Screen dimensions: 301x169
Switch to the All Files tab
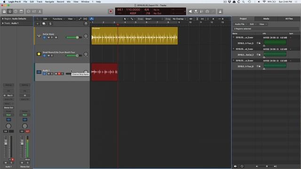(289, 19)
